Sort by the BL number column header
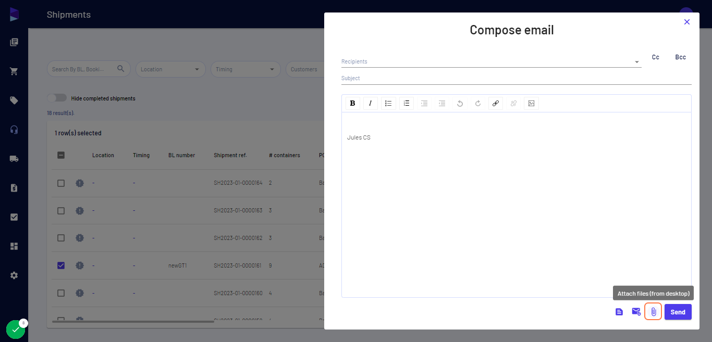This screenshot has width=712, height=342. tap(182, 155)
